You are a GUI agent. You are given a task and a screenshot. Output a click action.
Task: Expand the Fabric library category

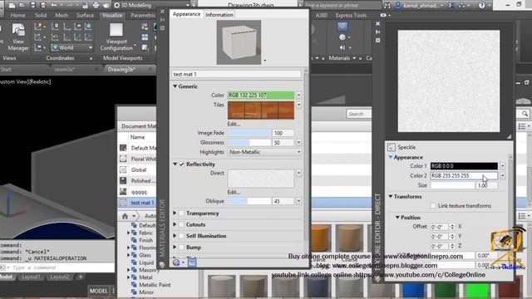pos(129,233)
